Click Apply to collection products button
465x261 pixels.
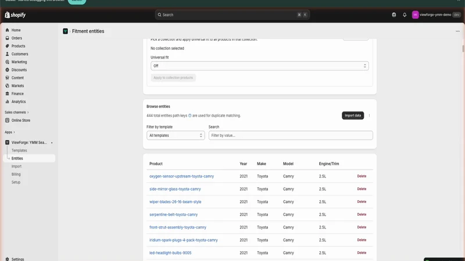[173, 78]
